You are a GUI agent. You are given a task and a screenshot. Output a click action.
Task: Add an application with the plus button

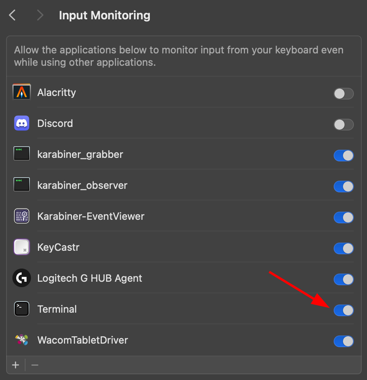click(15, 365)
